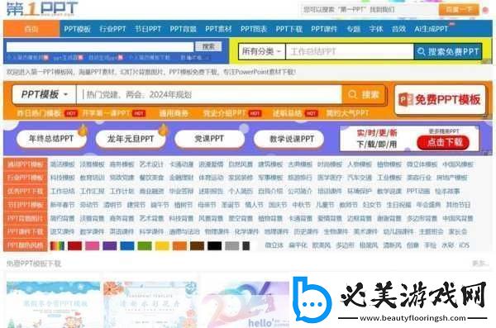Go to the 行业PPT nav item

pos(112,29)
